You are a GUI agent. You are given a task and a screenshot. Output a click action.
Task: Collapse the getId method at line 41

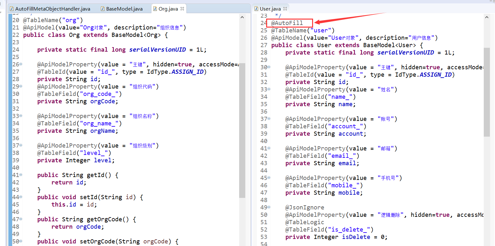[x=21, y=175]
